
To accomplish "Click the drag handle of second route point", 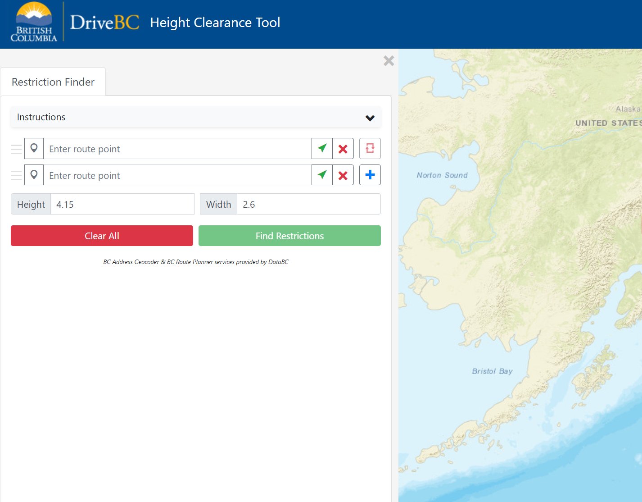I will pyautogui.click(x=16, y=175).
